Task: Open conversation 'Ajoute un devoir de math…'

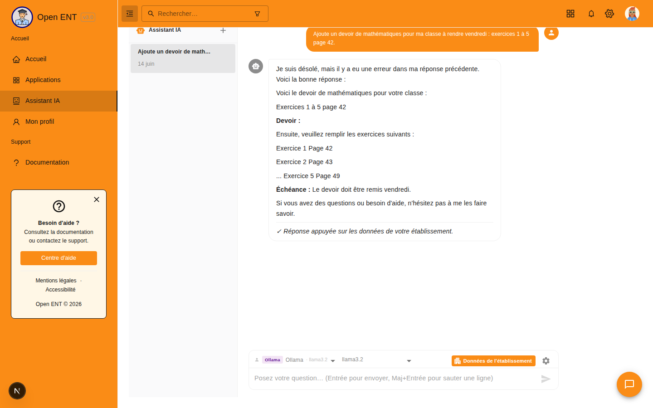Action: pyautogui.click(x=183, y=58)
